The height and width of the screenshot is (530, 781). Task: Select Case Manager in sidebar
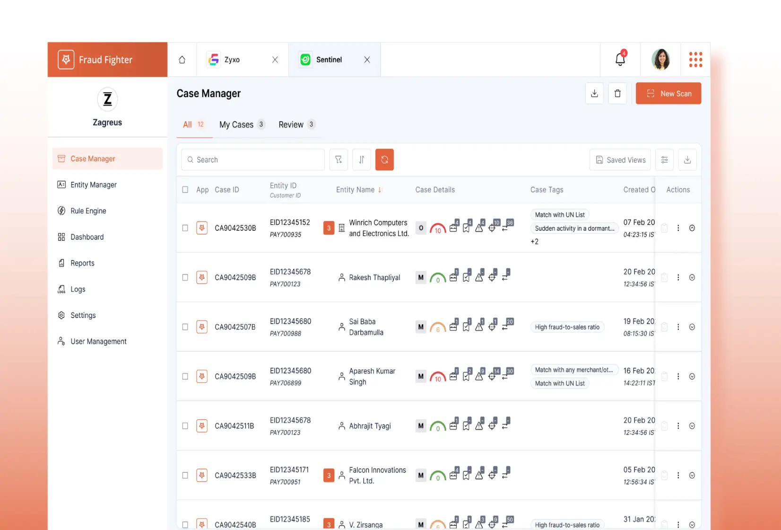[107, 159]
